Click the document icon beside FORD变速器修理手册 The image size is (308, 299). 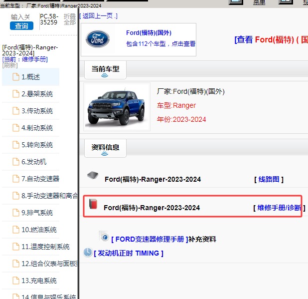104,236
